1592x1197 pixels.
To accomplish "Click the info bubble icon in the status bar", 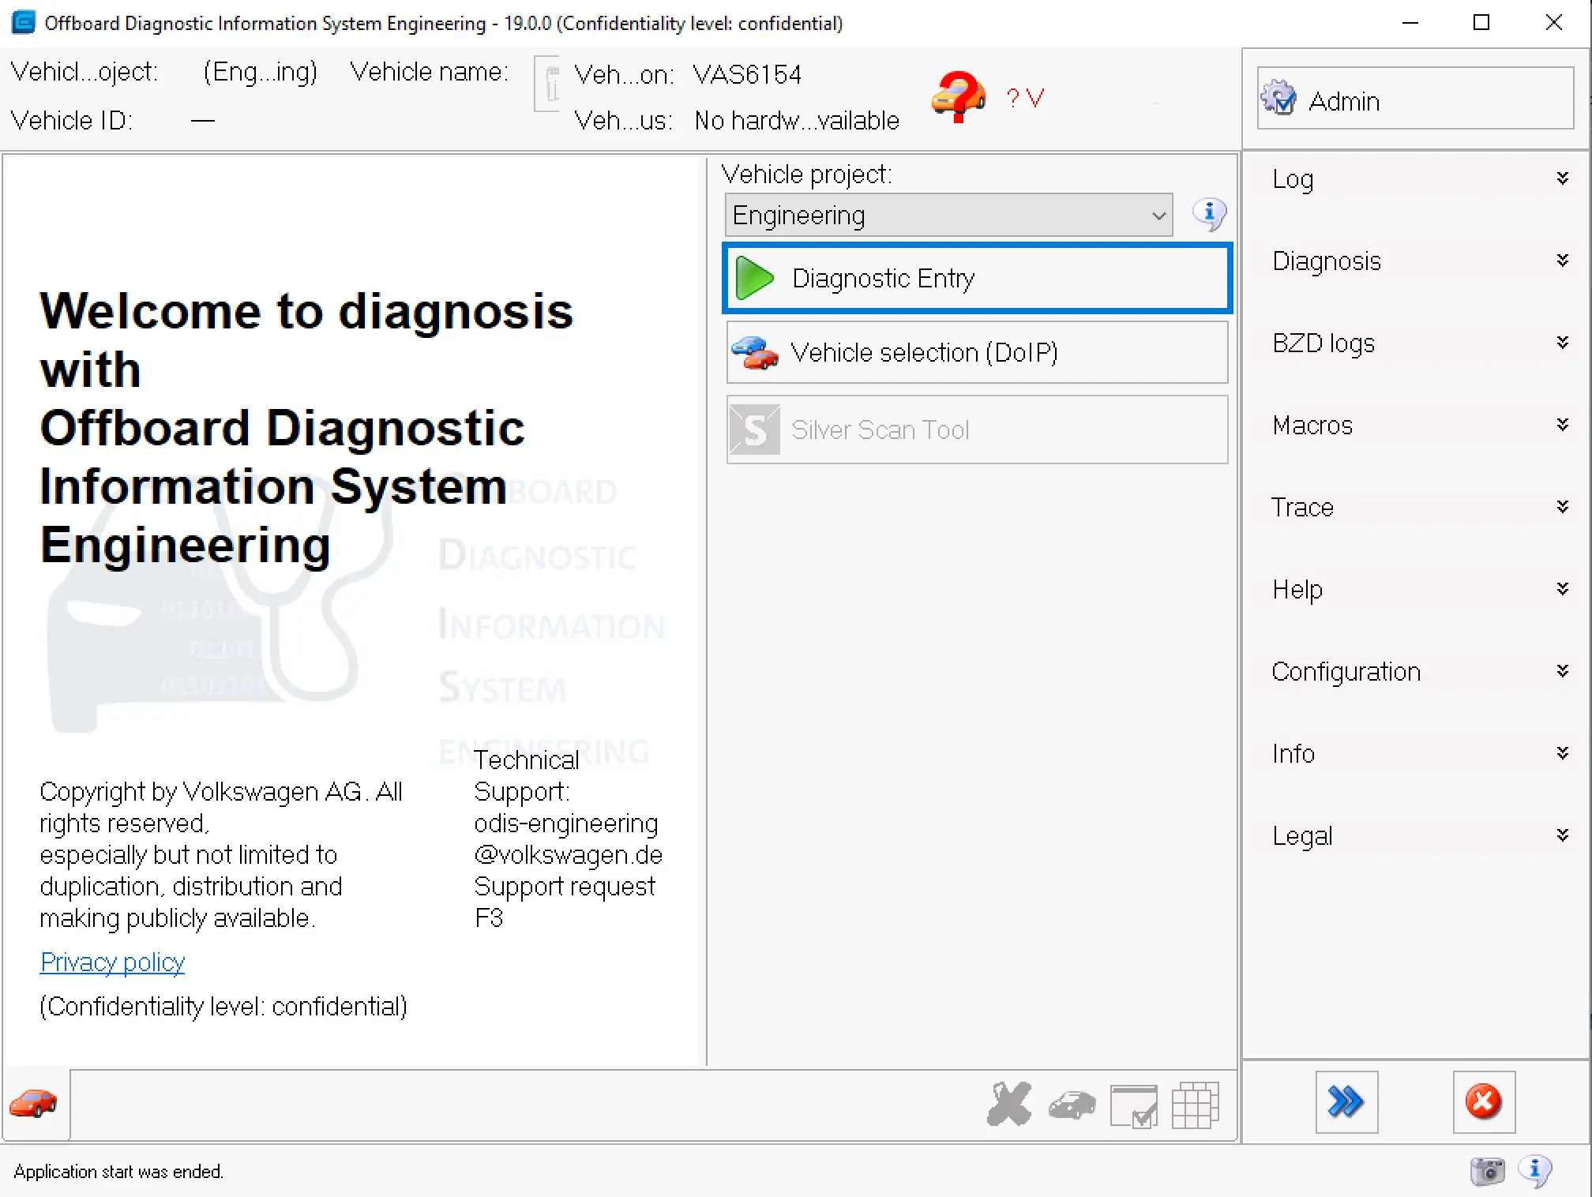I will [x=1535, y=1172].
